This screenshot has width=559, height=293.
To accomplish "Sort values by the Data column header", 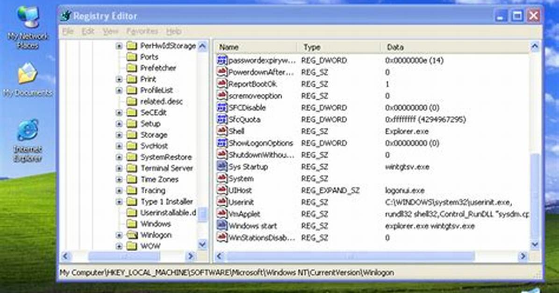I will (x=455, y=47).
